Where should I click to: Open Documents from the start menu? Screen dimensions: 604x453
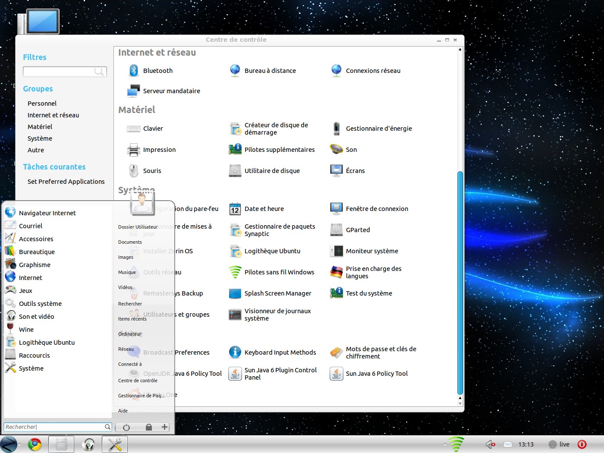click(x=130, y=242)
